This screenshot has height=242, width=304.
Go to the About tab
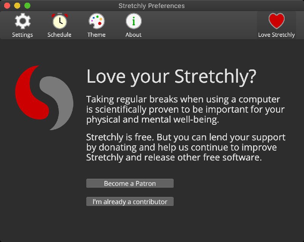click(x=133, y=25)
